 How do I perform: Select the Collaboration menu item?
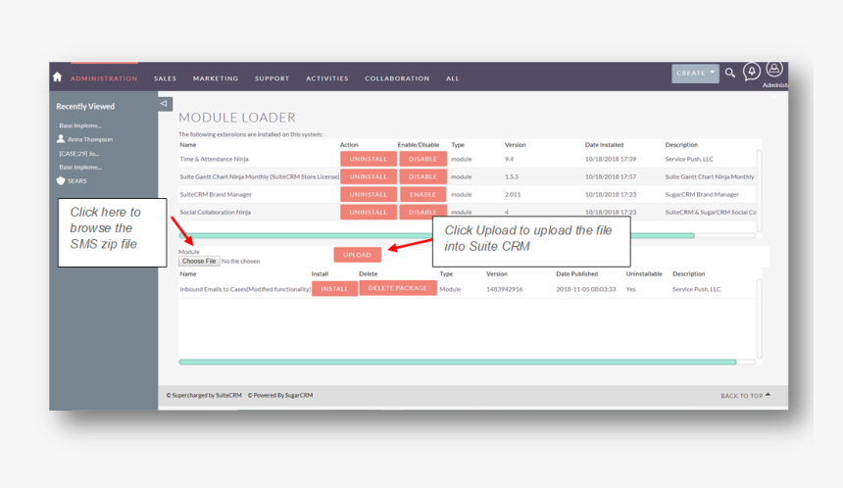pos(397,78)
